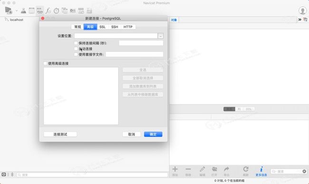Check 使用高级连接 option
The width and height of the screenshot is (309, 184).
[45, 63]
